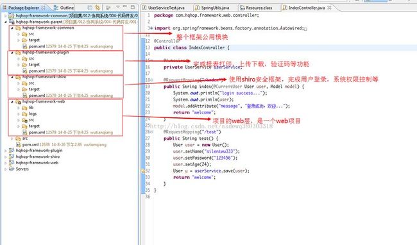Collapse nested hqhop-framework-plugin module folder
417x245 pixels.
pos(12,53)
